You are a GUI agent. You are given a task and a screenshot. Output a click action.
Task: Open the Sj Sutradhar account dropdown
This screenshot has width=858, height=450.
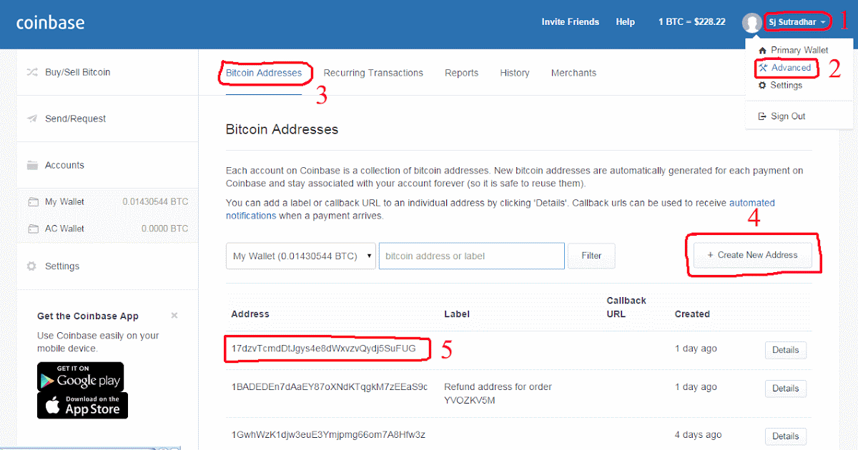click(798, 23)
